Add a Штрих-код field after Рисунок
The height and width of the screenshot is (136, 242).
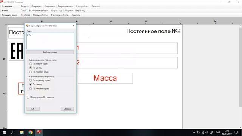(80, 11)
